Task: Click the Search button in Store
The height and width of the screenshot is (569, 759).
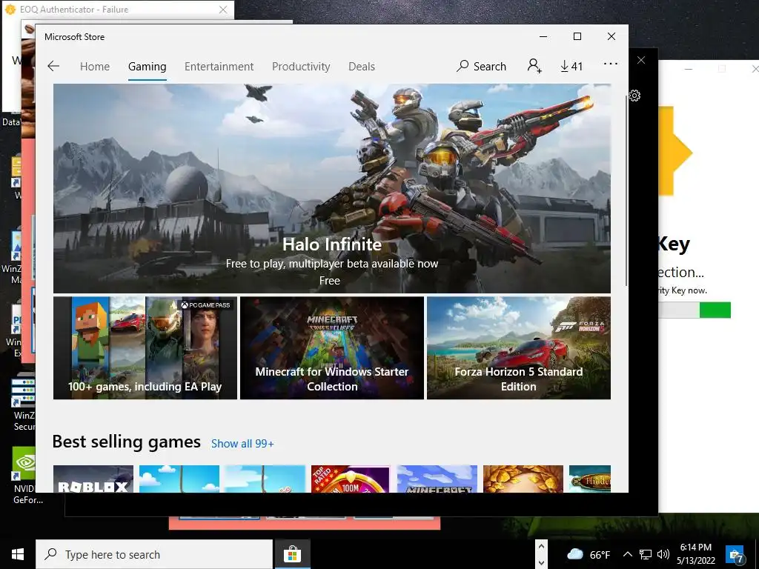Action: (x=481, y=66)
